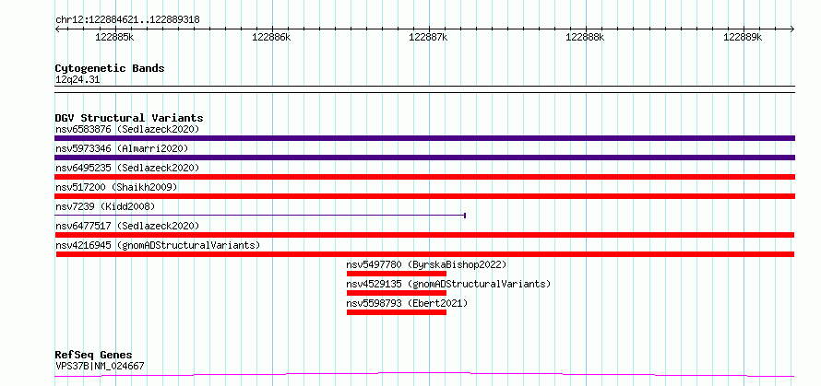Click the short red bar for nsv5598793
Image resolution: width=821 pixels, height=386 pixels.
coord(397,312)
